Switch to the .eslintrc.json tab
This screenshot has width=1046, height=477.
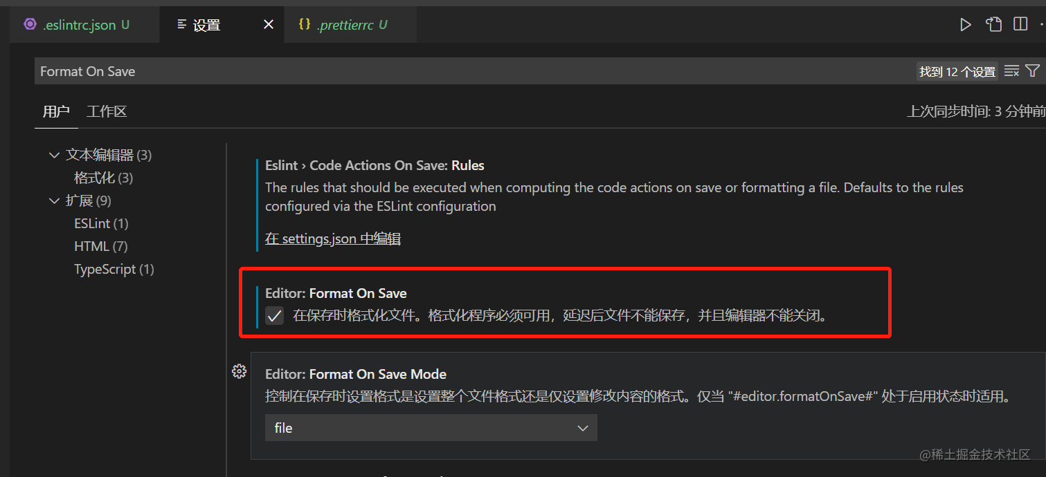pyautogui.click(x=79, y=26)
